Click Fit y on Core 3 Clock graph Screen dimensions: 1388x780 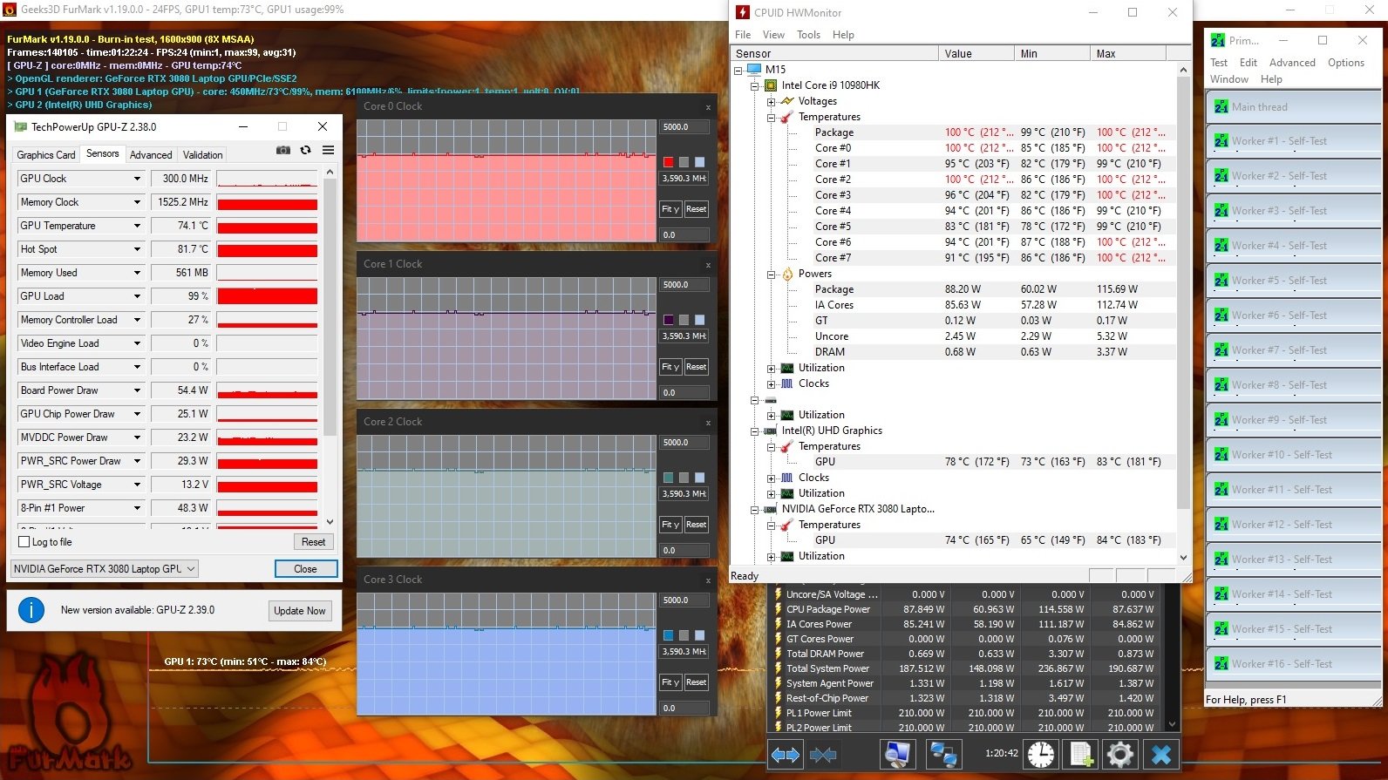(x=670, y=682)
